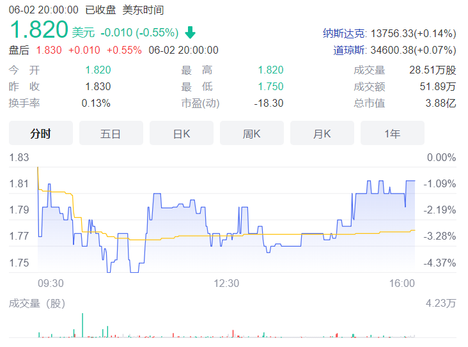Click the tallest green volume bar
Image resolution: width=468 pixels, height=347 pixels.
82,325
